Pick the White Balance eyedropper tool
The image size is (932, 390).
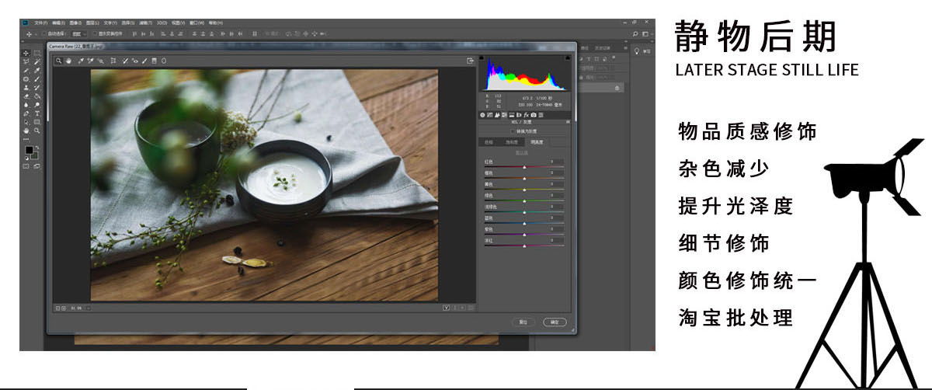(x=80, y=61)
